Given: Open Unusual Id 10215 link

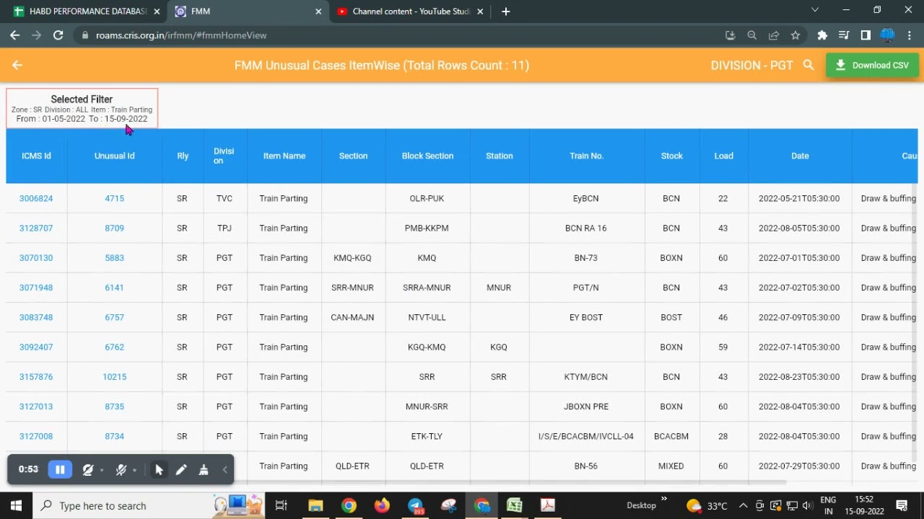Looking at the screenshot, I should pos(114,376).
